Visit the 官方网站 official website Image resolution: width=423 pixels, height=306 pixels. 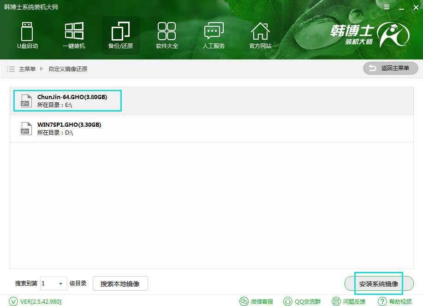pyautogui.click(x=260, y=35)
